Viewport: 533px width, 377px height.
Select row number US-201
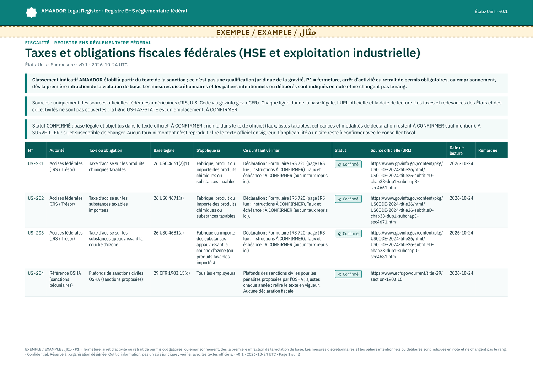(x=36, y=164)
